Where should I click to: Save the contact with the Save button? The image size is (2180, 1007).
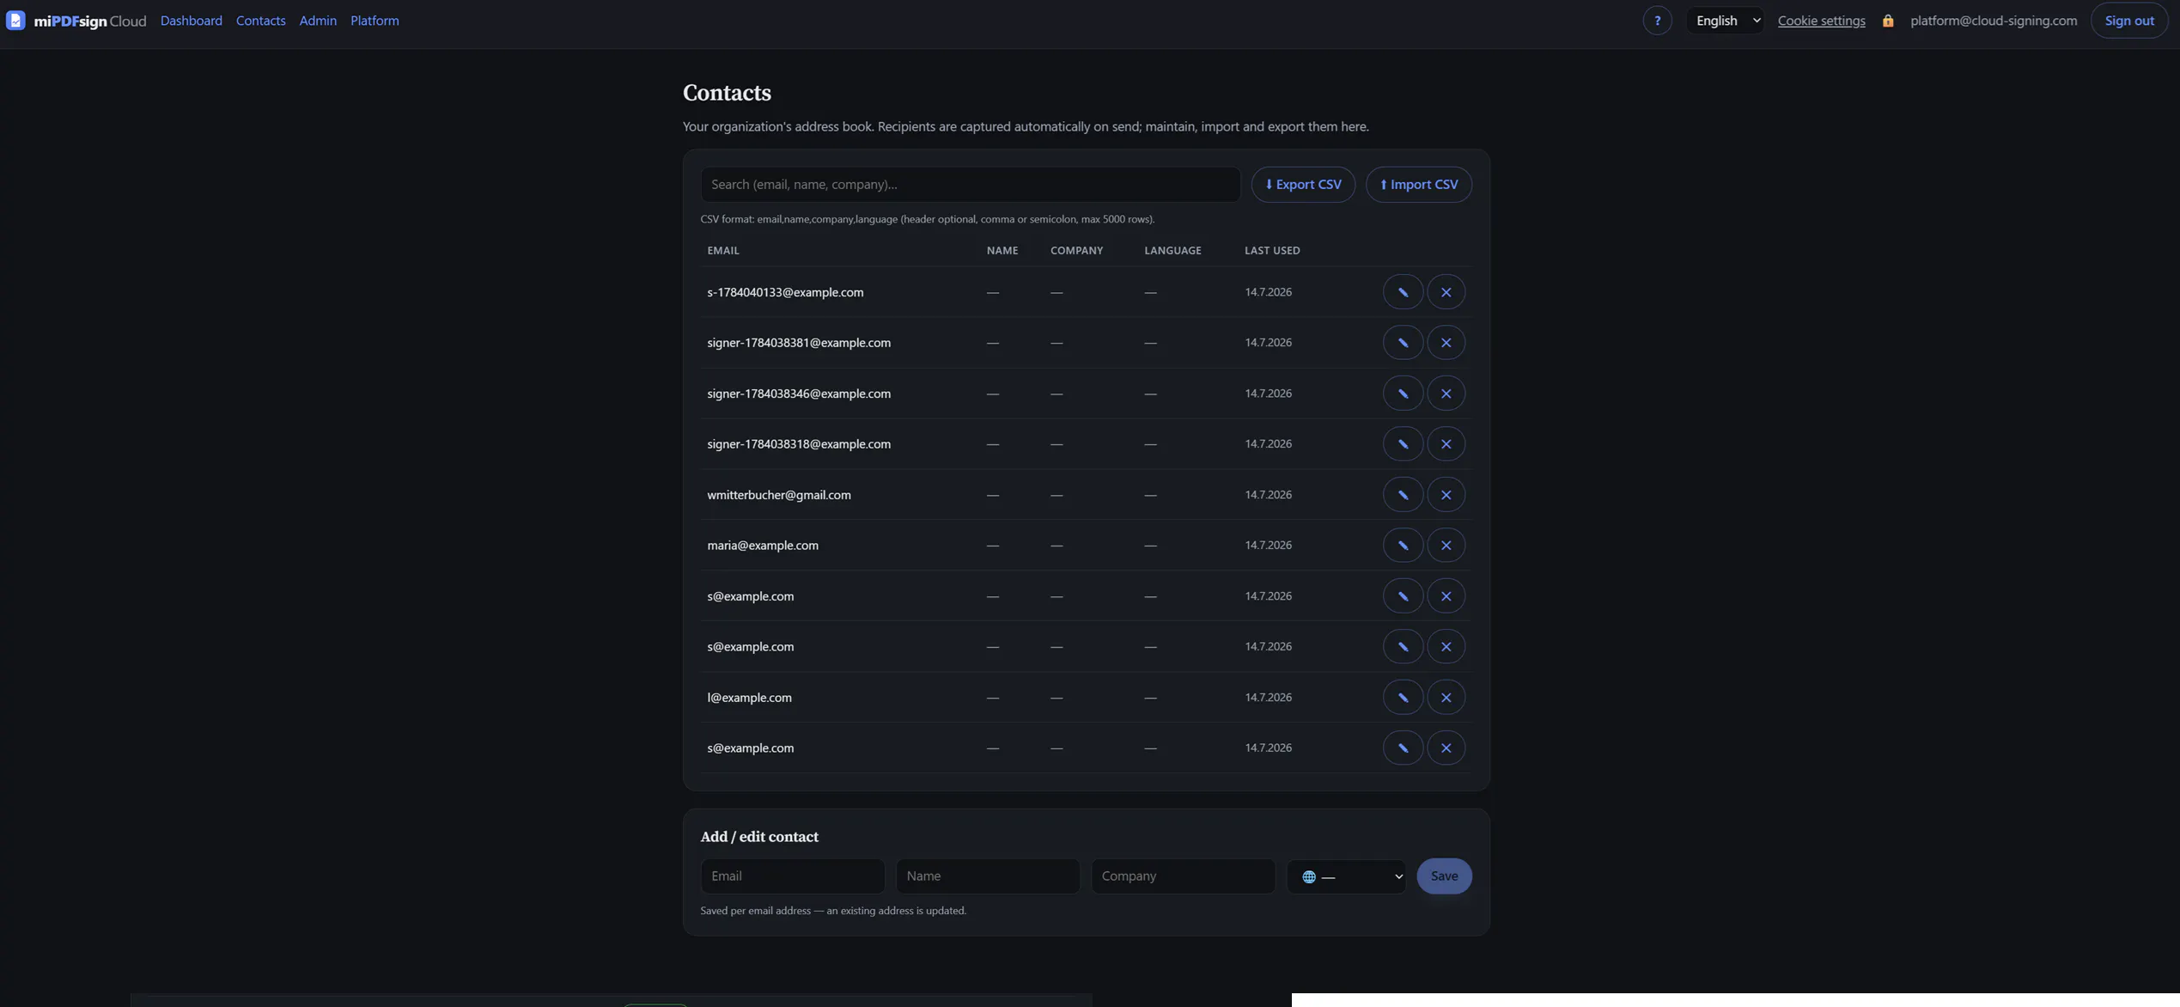coord(1444,876)
